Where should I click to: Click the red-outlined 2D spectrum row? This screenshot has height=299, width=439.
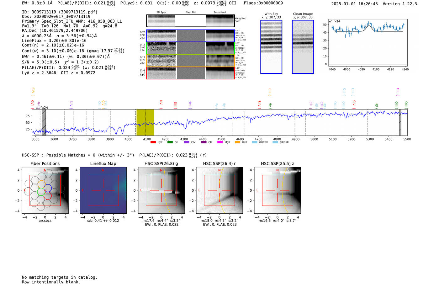coord(191,73)
